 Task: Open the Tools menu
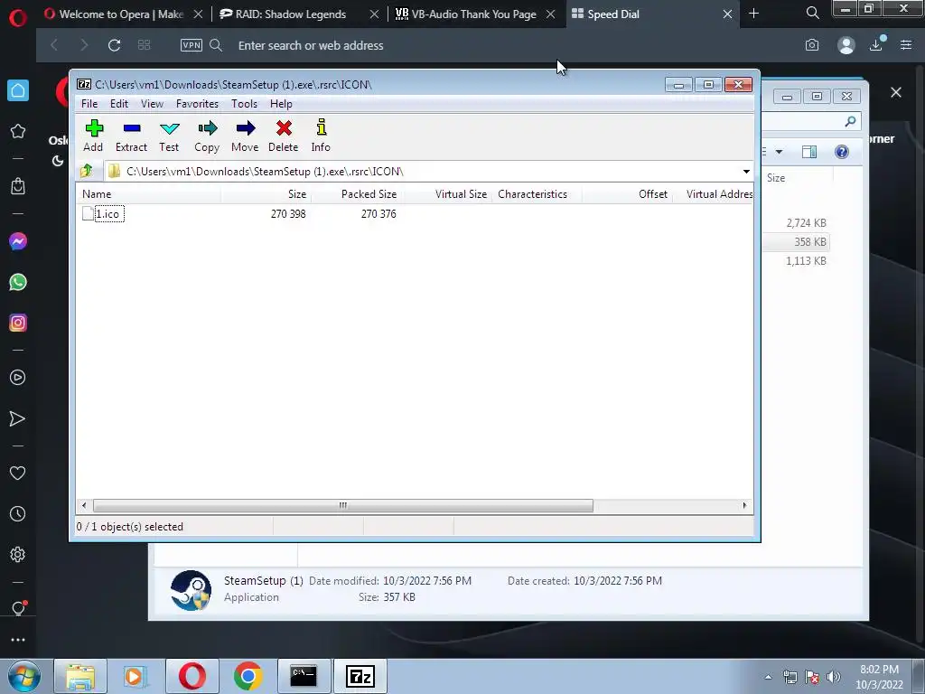pos(244,104)
